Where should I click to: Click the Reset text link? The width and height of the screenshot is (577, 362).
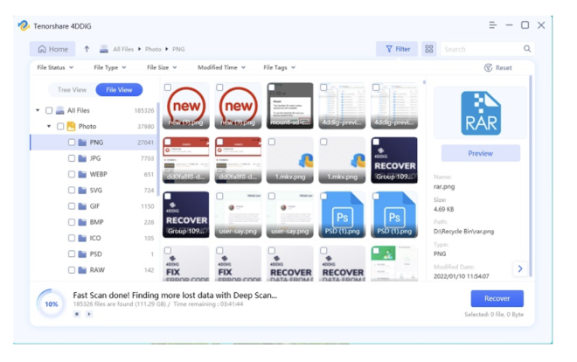point(504,67)
